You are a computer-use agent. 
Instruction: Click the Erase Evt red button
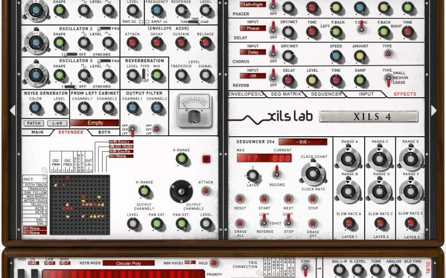tap(313, 224)
